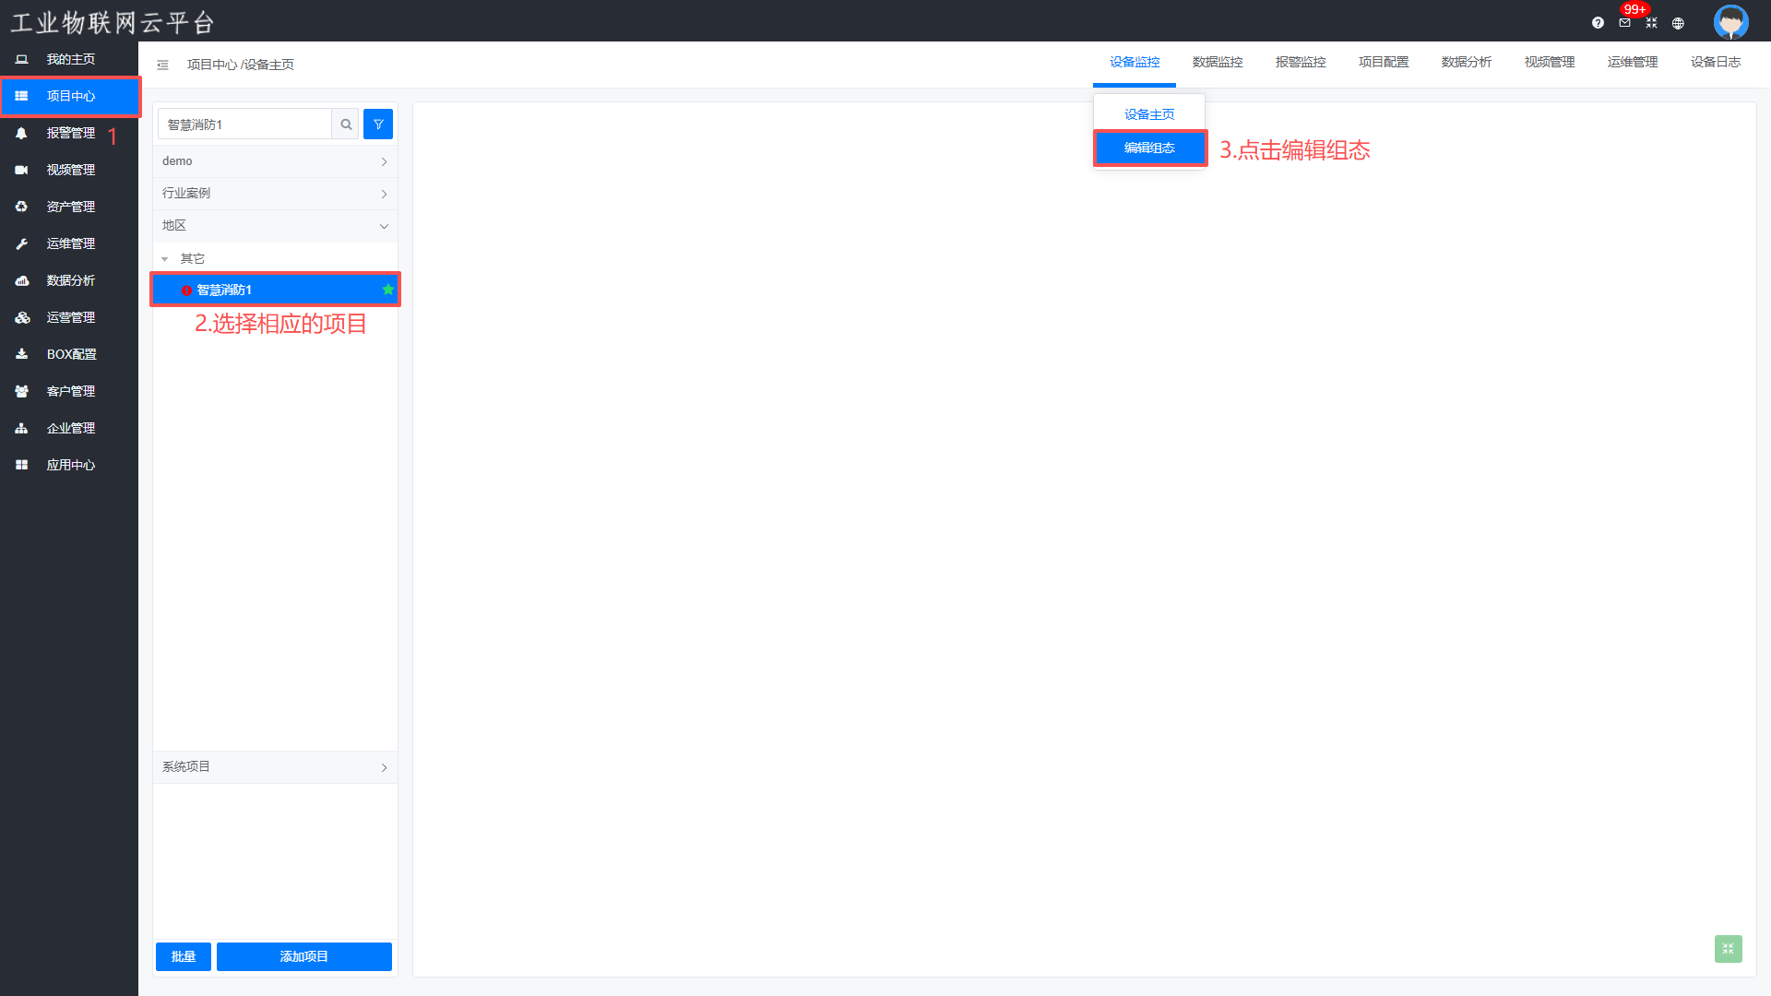
Task: Collapse the 地区 section
Action: (275, 226)
